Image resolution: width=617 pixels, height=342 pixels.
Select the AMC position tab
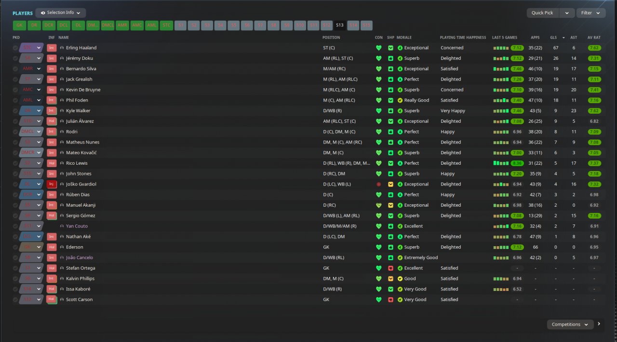pos(137,26)
